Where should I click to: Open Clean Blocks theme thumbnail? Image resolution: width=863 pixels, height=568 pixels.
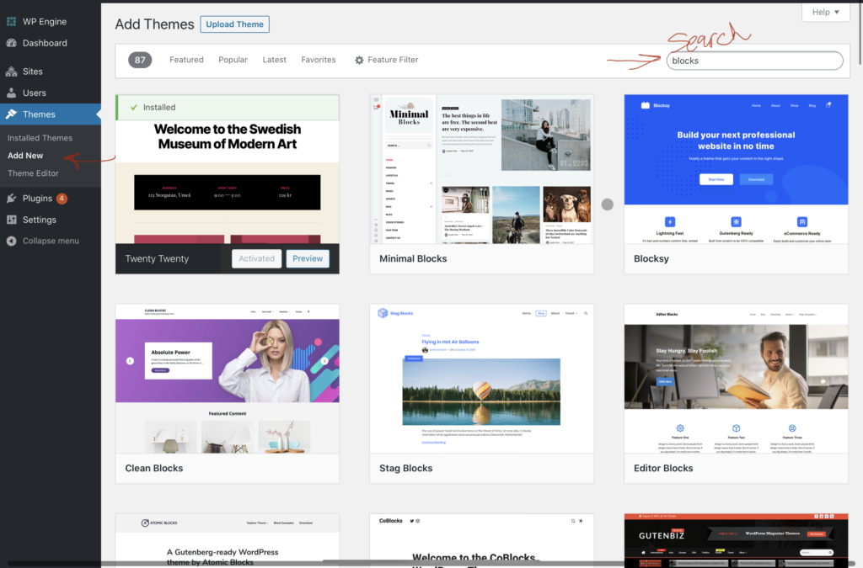pyautogui.click(x=228, y=379)
